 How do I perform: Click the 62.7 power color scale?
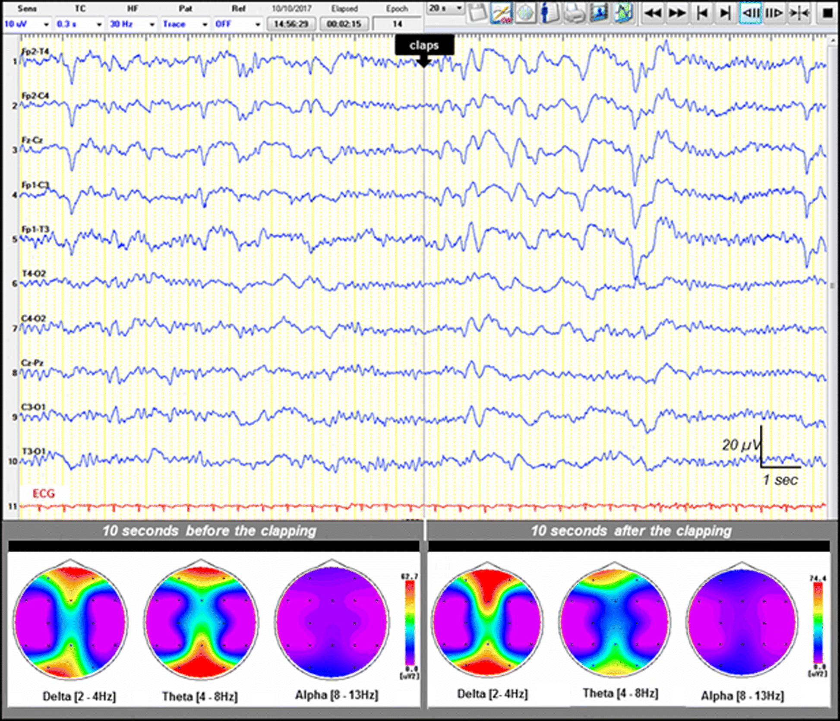[410, 623]
